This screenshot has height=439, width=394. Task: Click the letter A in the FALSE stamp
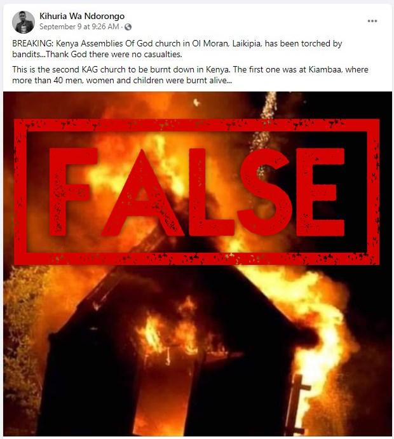coord(142,193)
